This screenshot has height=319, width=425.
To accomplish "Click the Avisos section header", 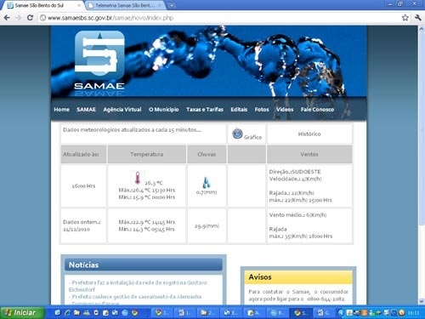I will pos(298,276).
